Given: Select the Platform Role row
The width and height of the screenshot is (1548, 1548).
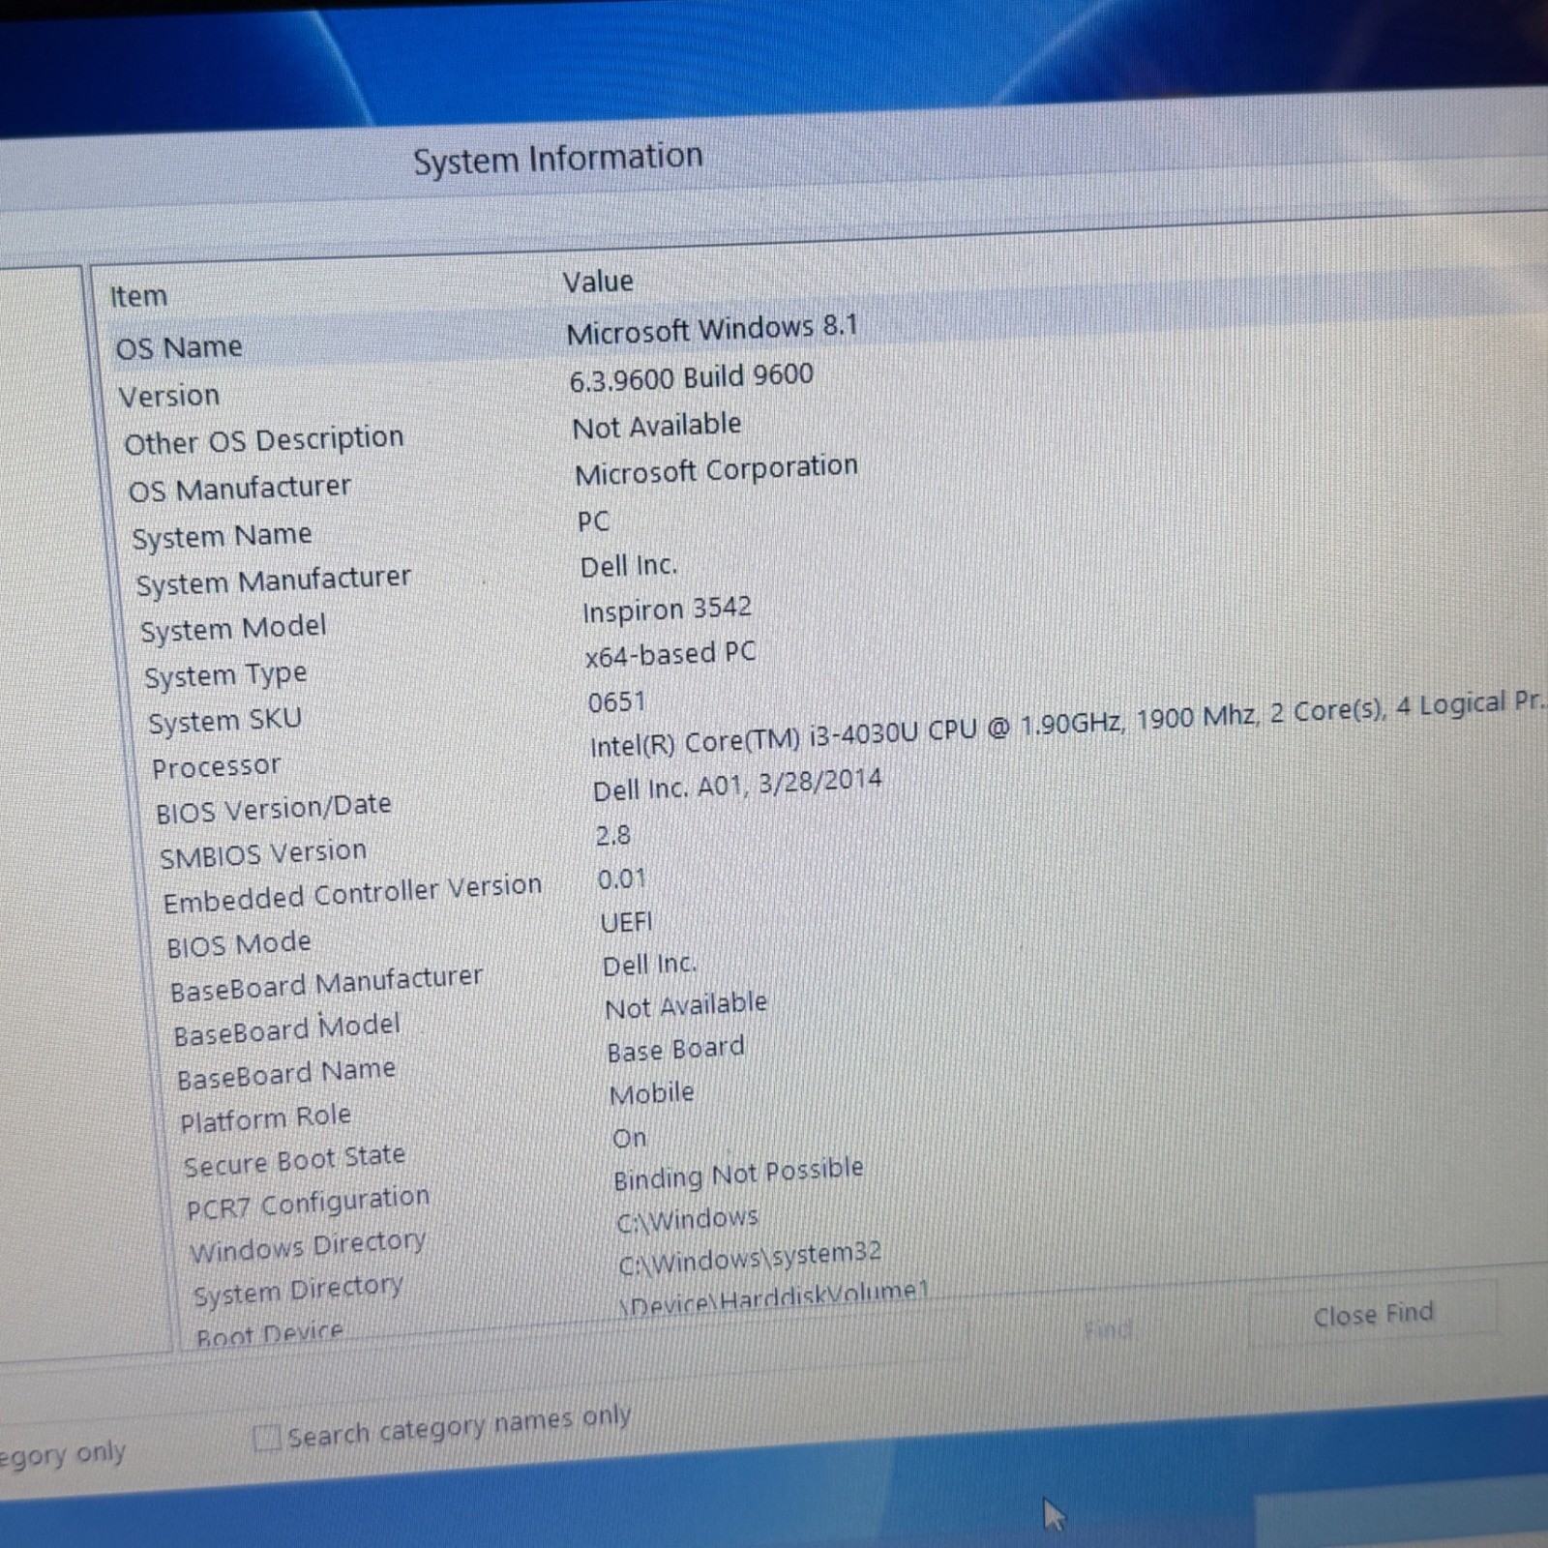Looking at the screenshot, I should pyautogui.click(x=266, y=1118).
